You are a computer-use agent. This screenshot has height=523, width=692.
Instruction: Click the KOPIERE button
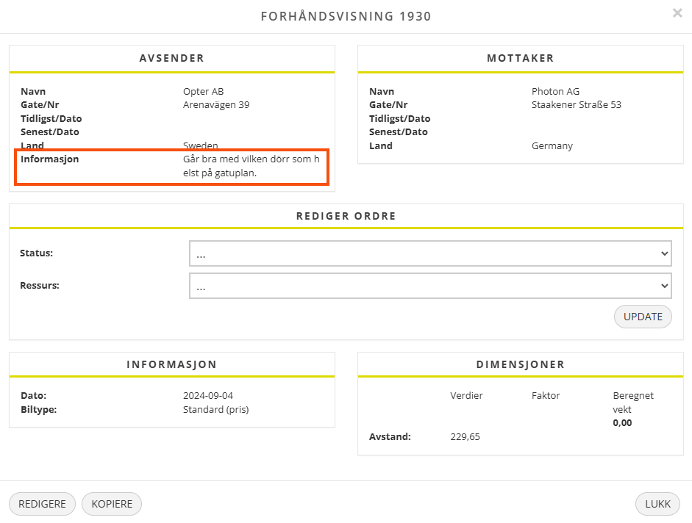coord(112,504)
